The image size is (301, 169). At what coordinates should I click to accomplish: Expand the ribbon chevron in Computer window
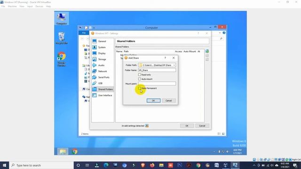click(220, 33)
